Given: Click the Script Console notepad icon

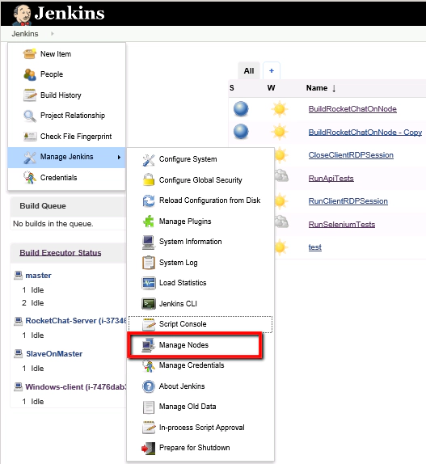Looking at the screenshot, I should coord(149,324).
